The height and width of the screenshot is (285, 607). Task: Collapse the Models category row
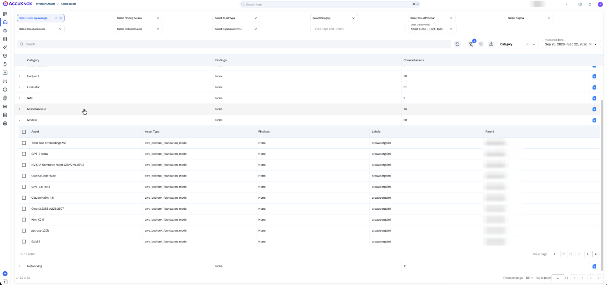coord(20,120)
